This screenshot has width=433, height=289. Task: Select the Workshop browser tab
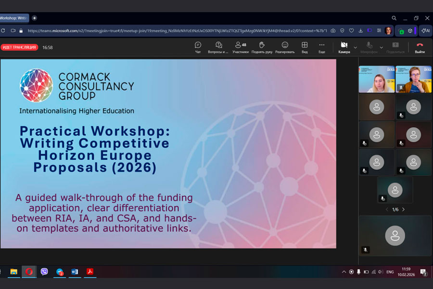coord(13,18)
